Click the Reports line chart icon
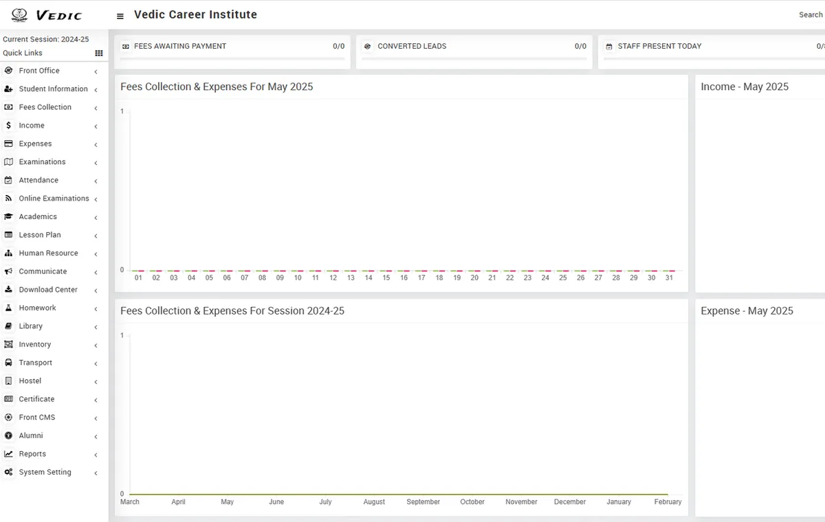The width and height of the screenshot is (825, 522). coord(8,454)
